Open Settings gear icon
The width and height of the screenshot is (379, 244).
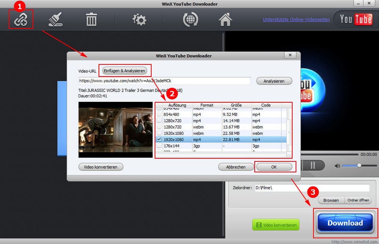139,20
